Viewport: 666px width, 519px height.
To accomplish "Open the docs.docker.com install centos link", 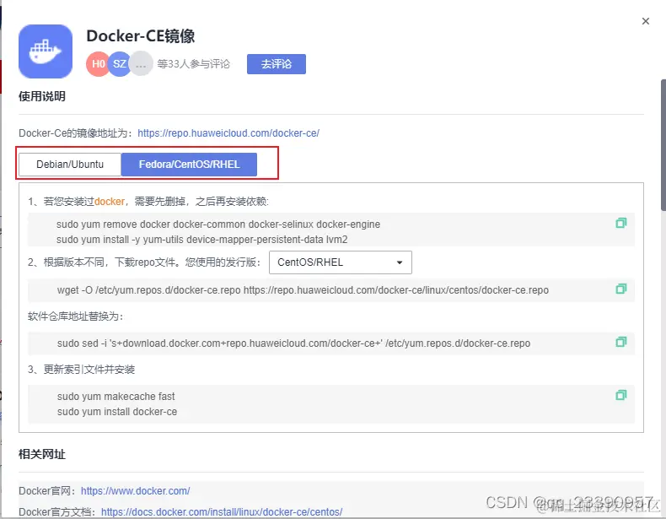I will (x=222, y=511).
